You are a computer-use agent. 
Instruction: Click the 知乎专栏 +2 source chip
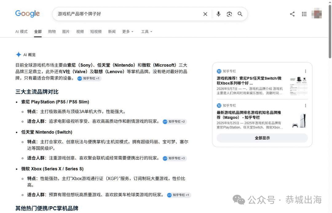click(175, 121)
